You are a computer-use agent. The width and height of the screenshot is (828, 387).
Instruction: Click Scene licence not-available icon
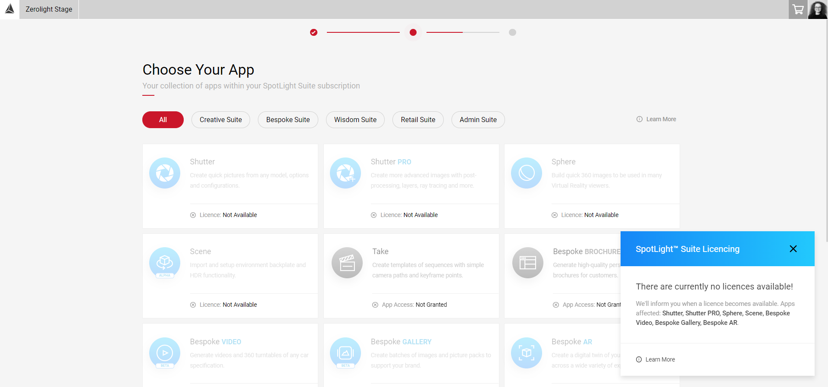pyautogui.click(x=193, y=305)
